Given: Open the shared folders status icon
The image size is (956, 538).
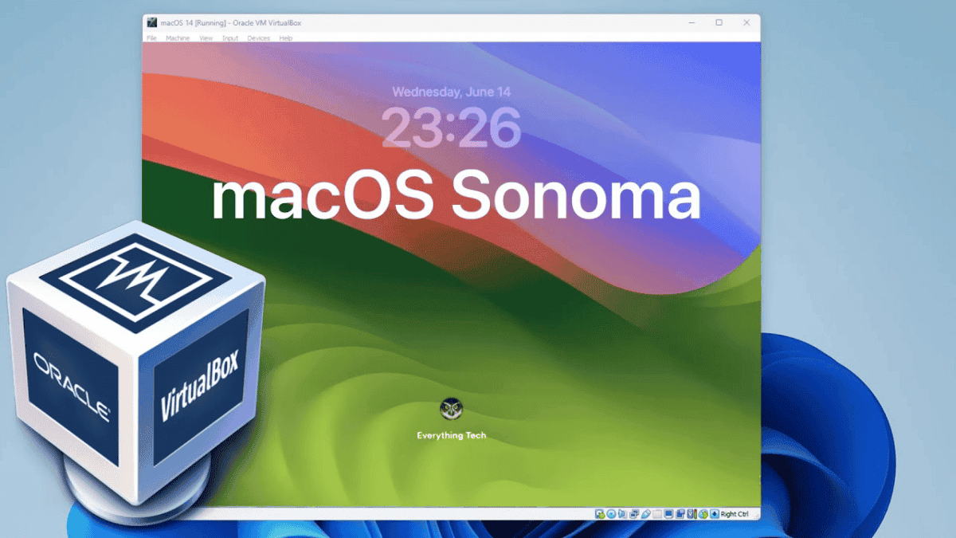Looking at the screenshot, I should pyautogui.click(x=658, y=514).
